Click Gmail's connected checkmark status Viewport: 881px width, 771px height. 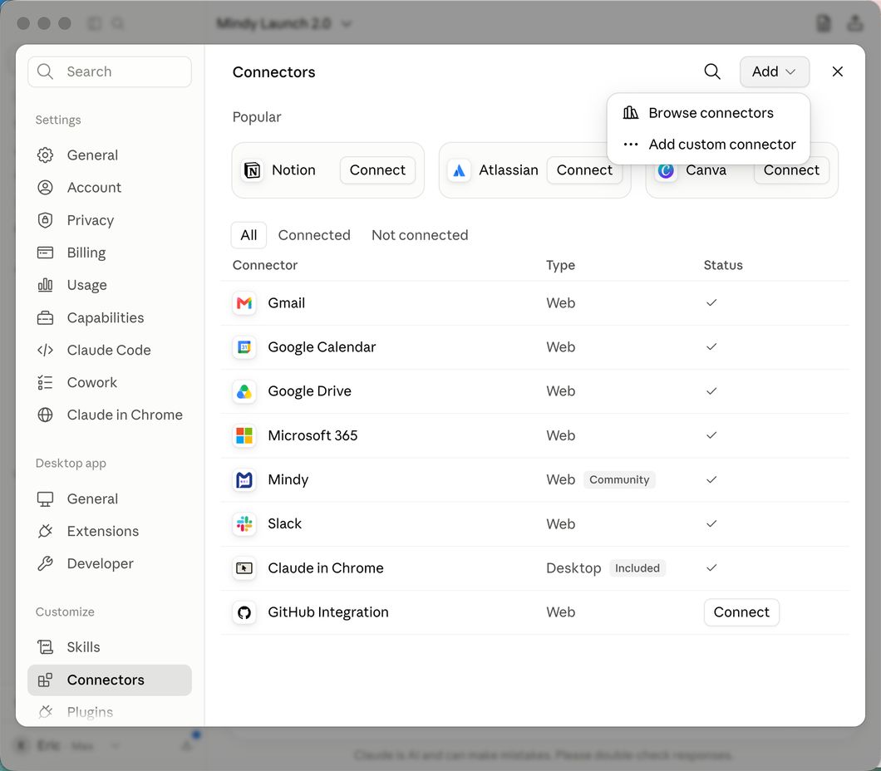click(711, 302)
